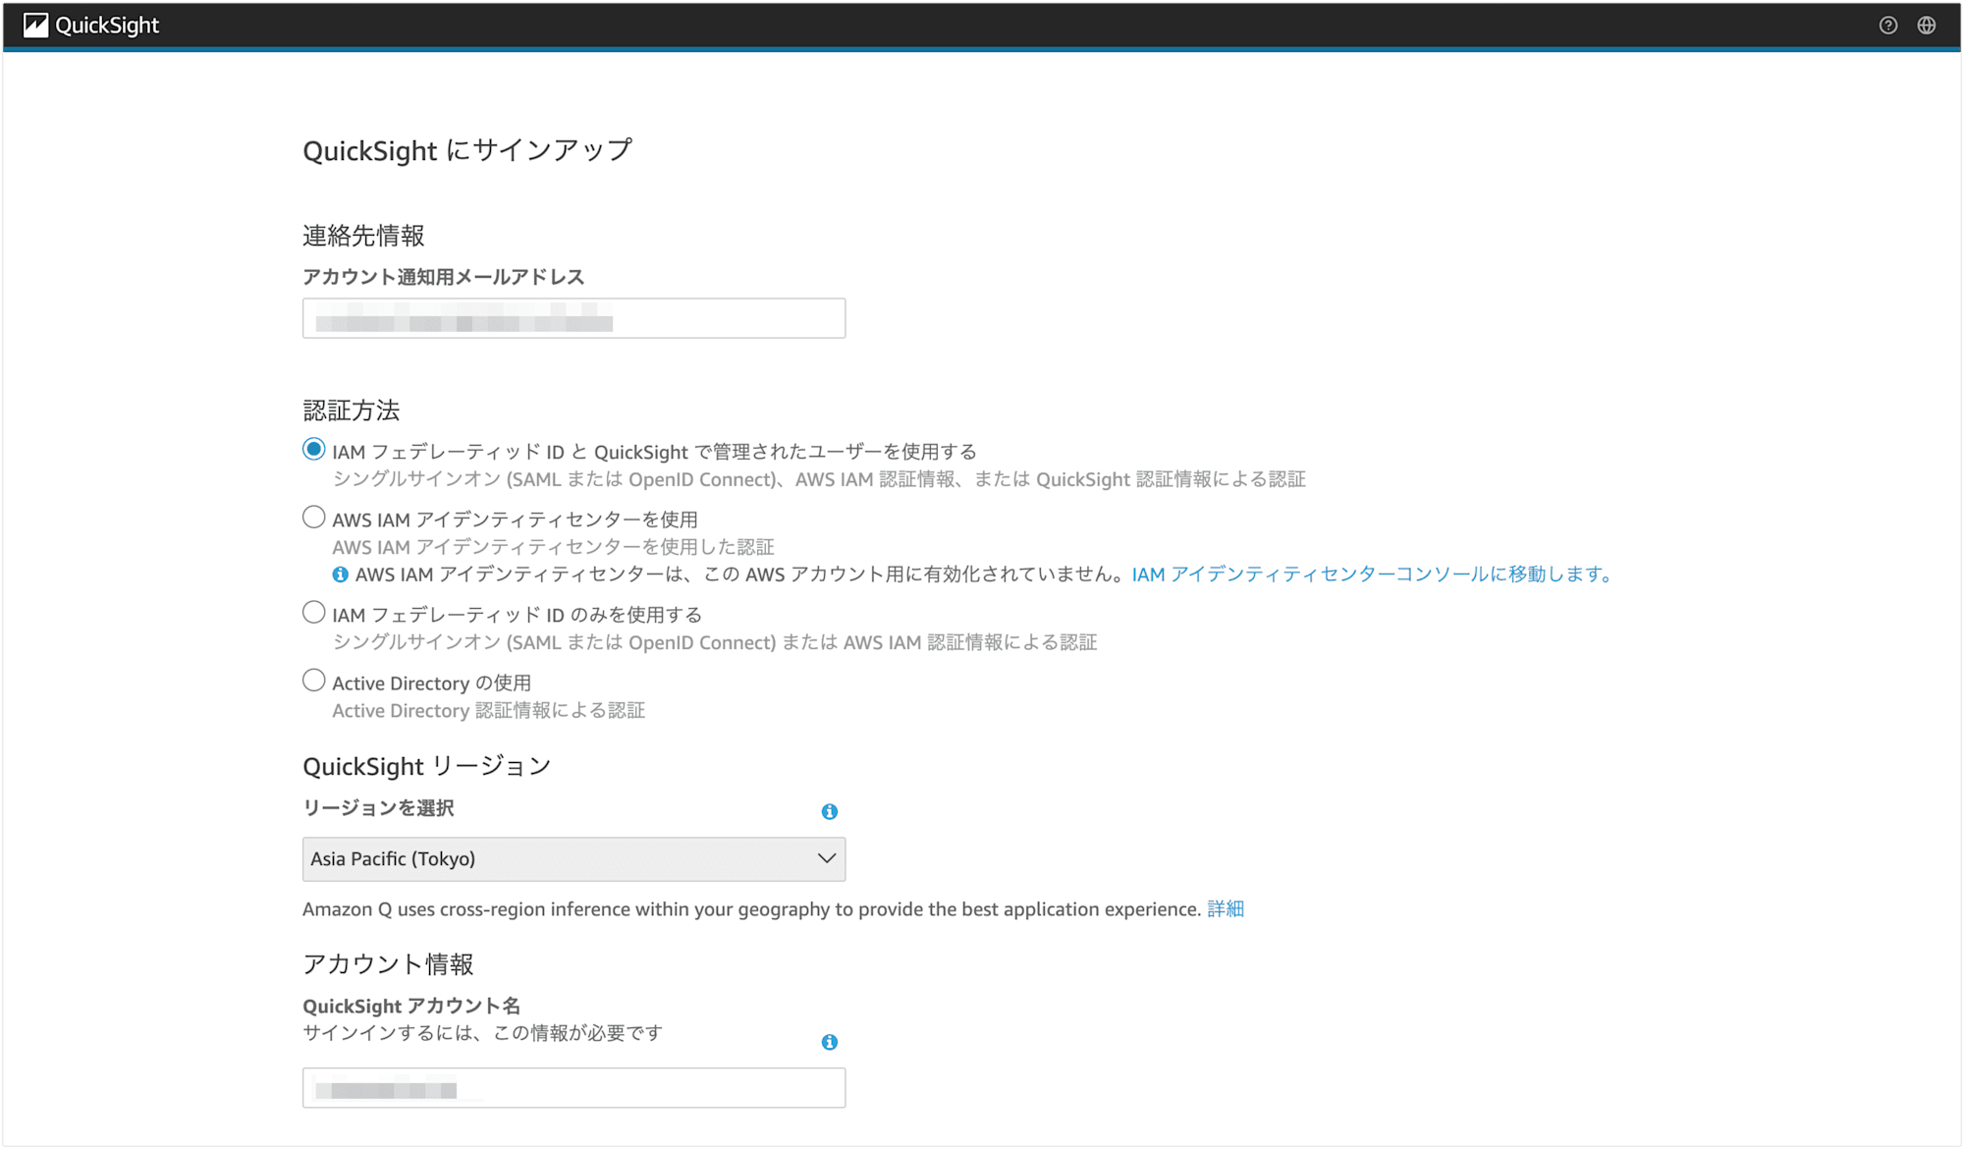Select IAM フェデレーティッド ID のみを使用する radio
The image size is (1964, 1149).
[313, 613]
